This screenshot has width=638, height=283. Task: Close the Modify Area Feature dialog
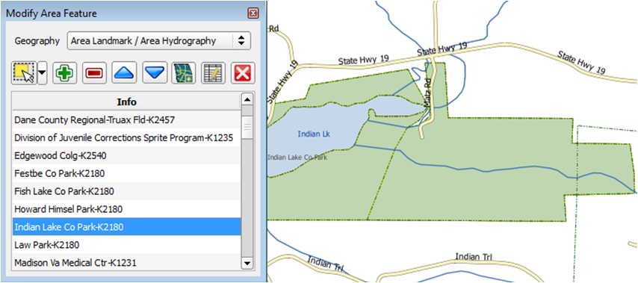coord(253,13)
